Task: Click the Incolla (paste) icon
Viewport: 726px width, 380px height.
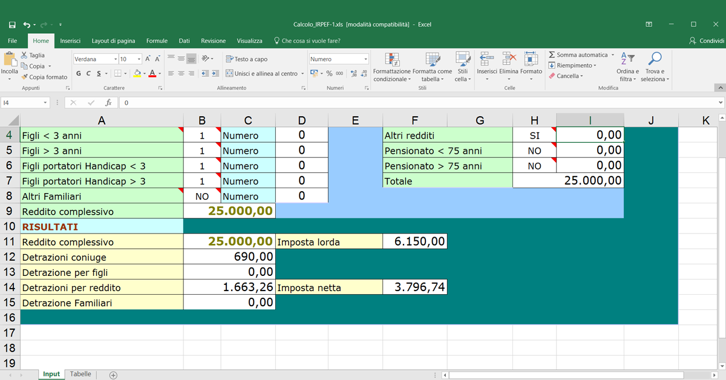Action: click(10, 60)
